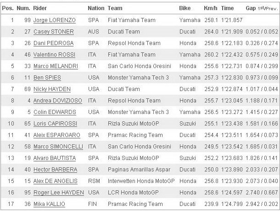Open Aleix ESPARGARO rider link
280x211 pixels.
tap(57, 135)
